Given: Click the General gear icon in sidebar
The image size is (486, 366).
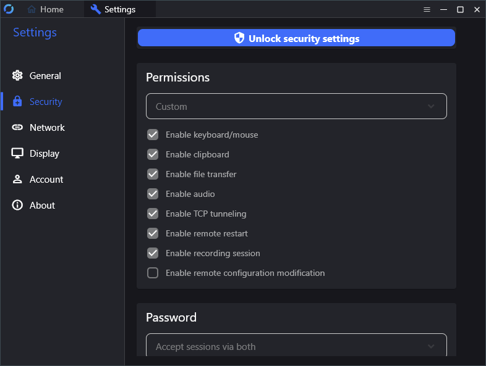Looking at the screenshot, I should click(x=17, y=76).
